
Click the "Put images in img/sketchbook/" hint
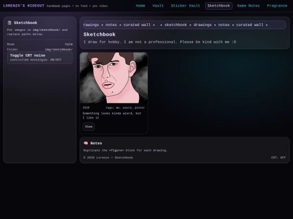[37, 32]
